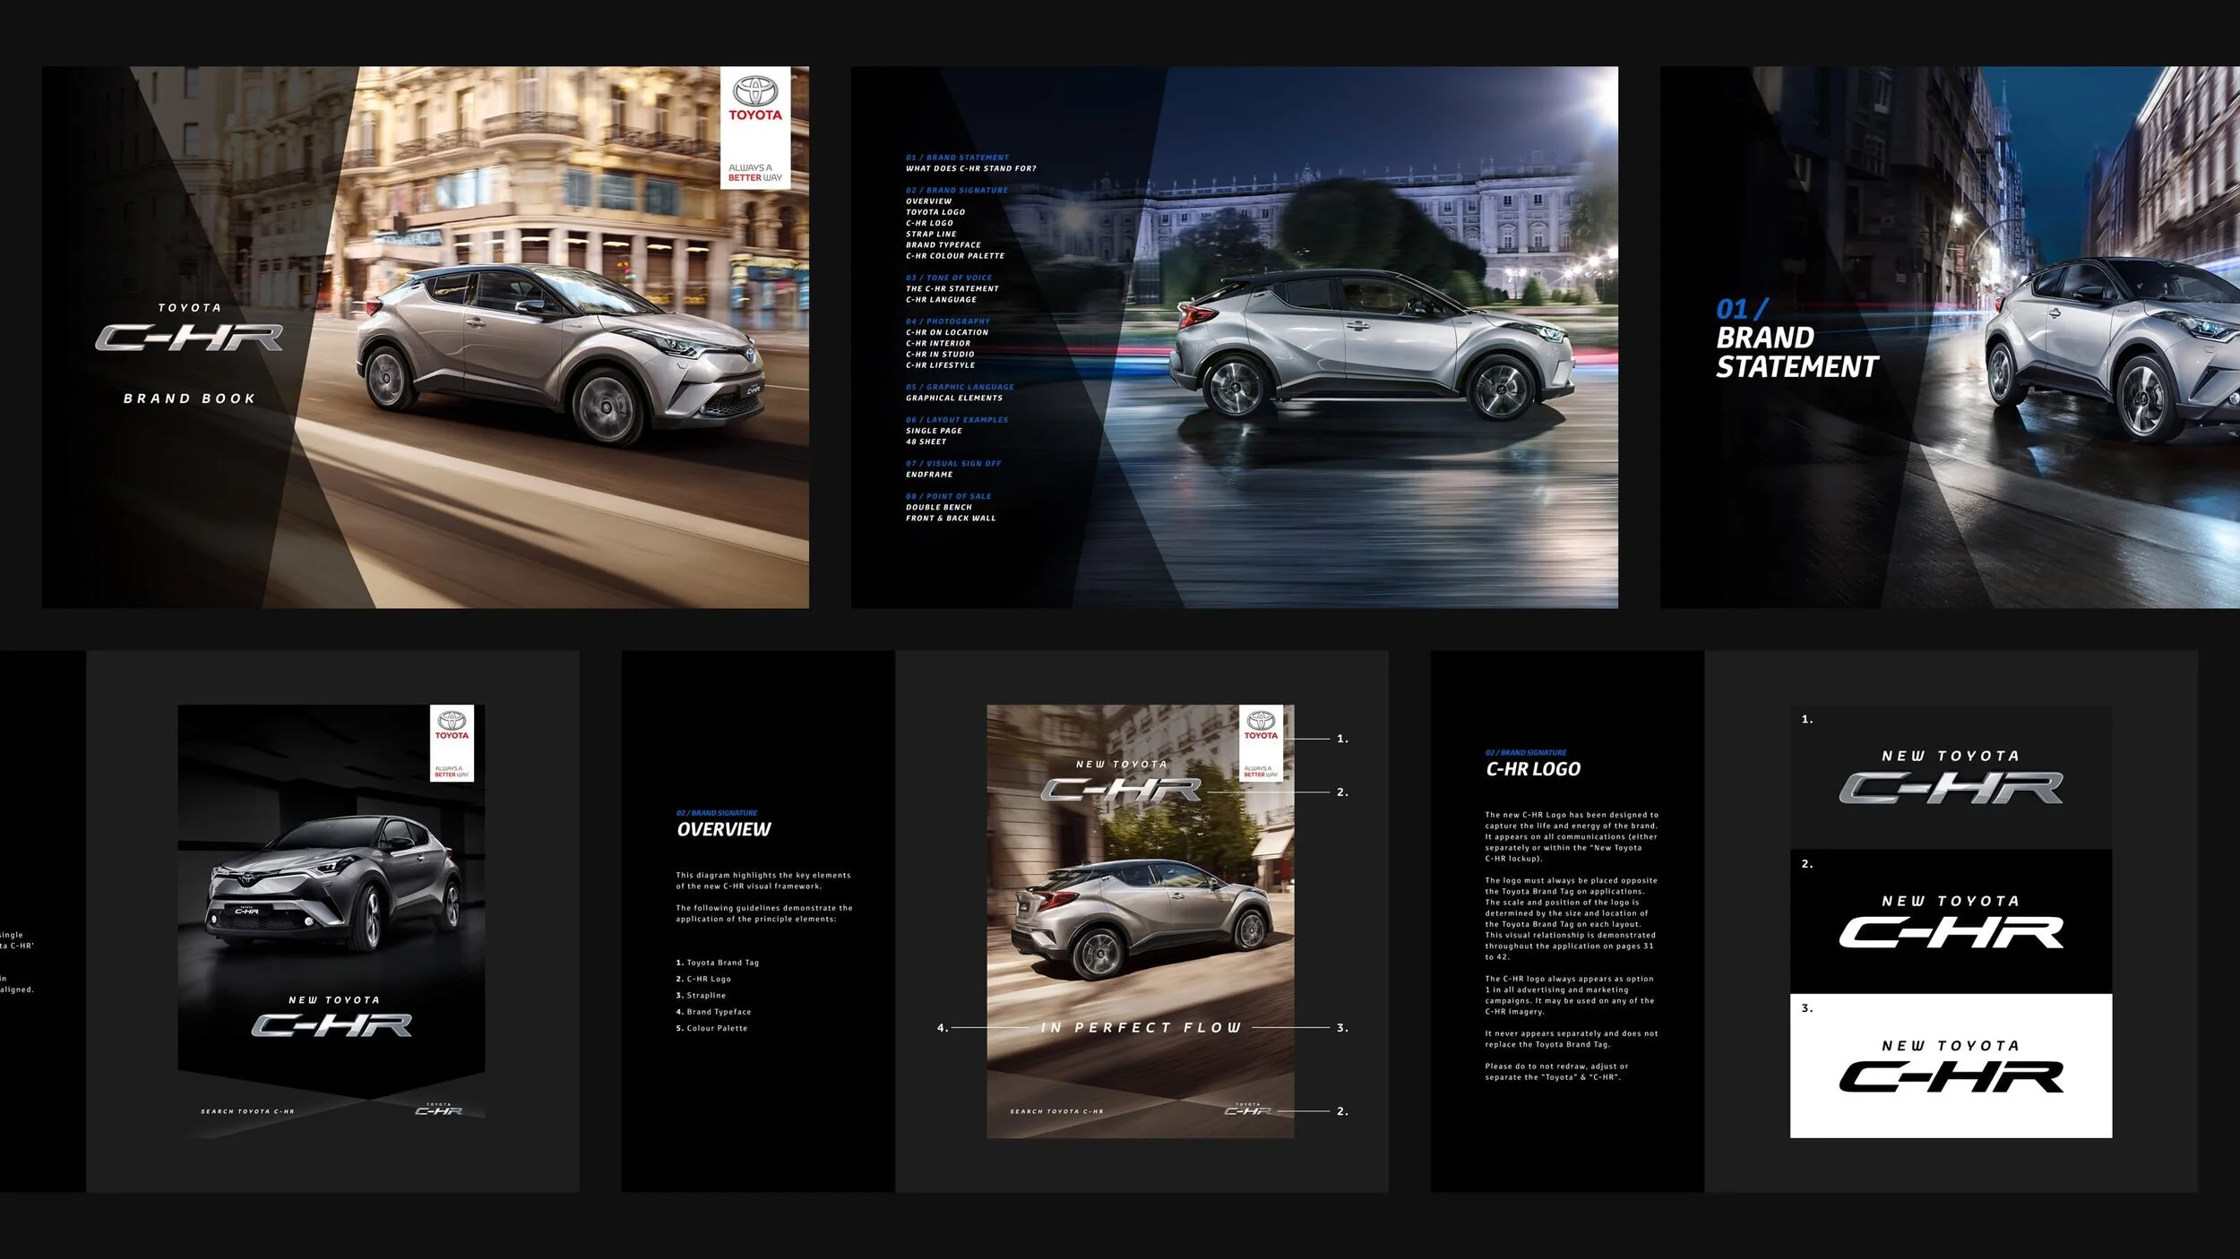This screenshot has width=2240, height=1259.
Task: Select 'STRAP LINE' contents entry
Action: [x=931, y=234]
